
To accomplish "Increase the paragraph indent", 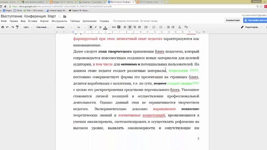I will click(x=173, y=27).
